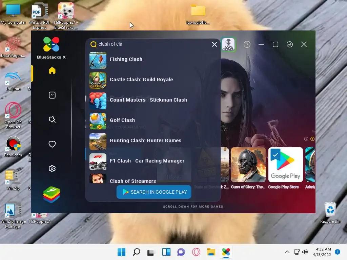347x260 pixels.
Task: Select WinZip desktop shortcut
Action: click(x=13, y=180)
